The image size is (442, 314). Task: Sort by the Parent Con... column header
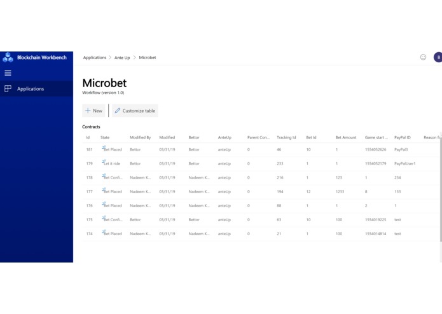click(258, 137)
